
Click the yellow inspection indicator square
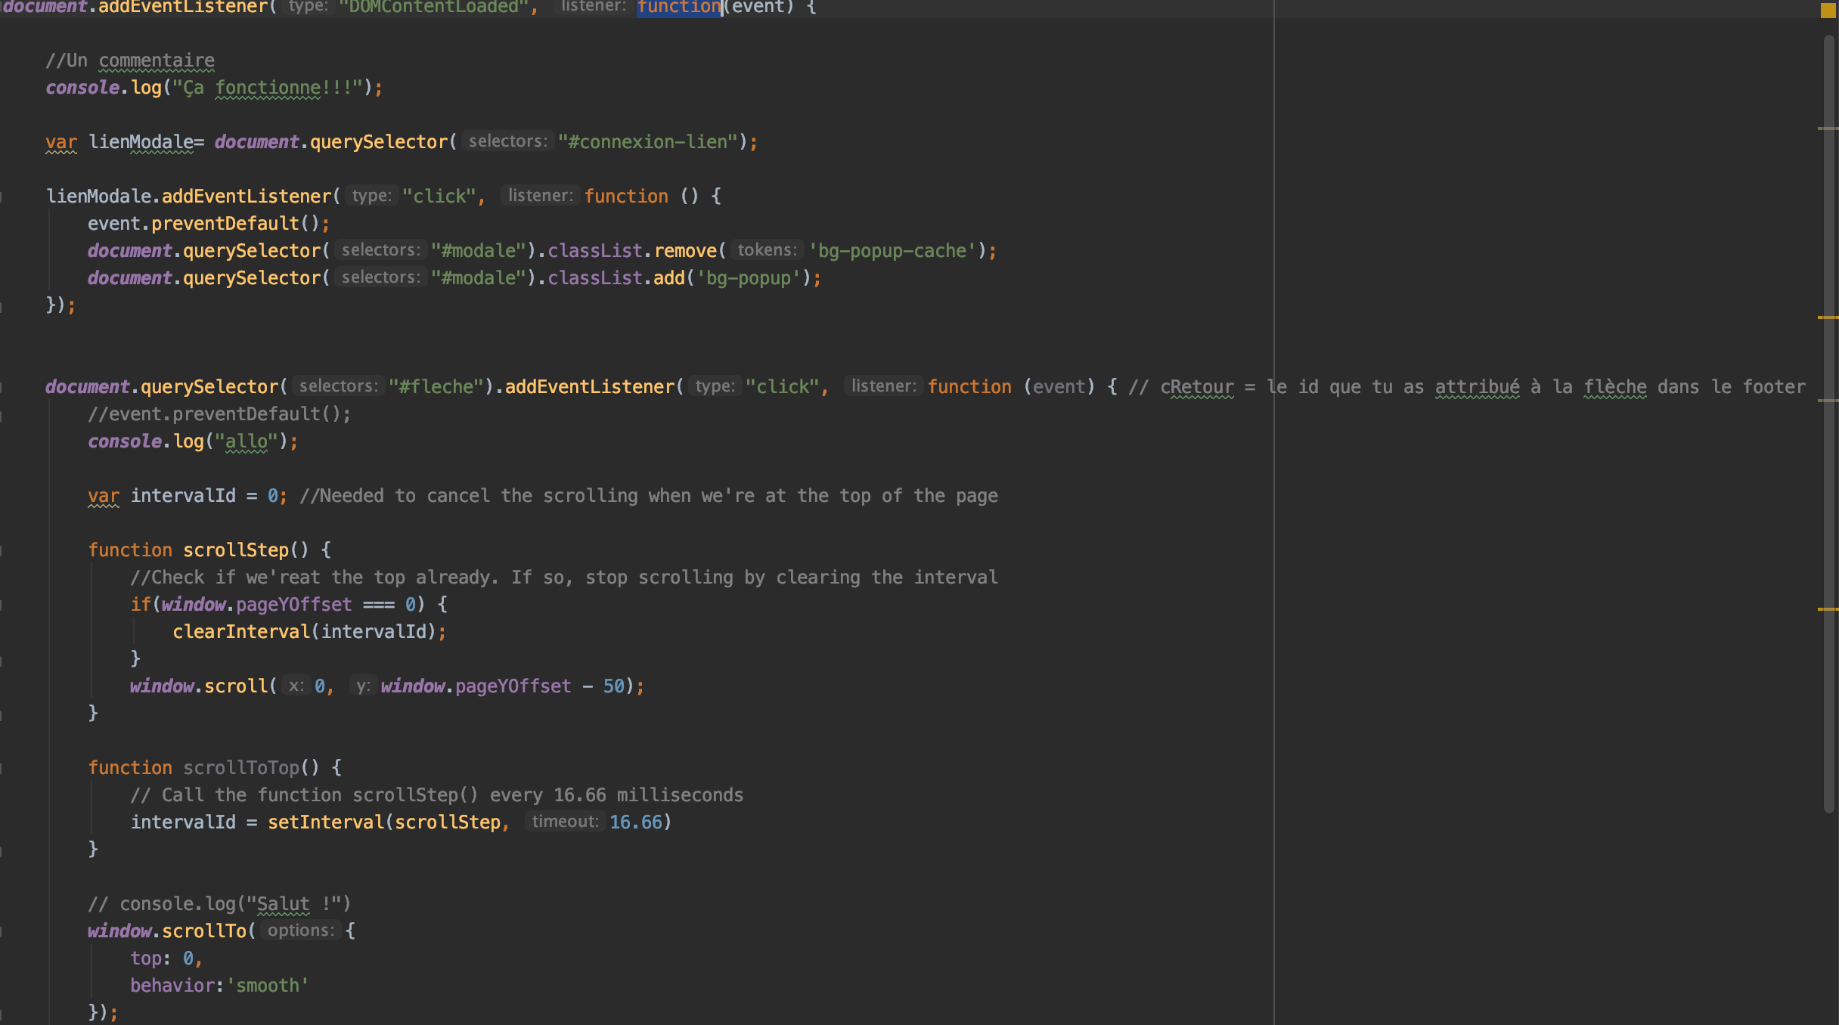(1827, 11)
